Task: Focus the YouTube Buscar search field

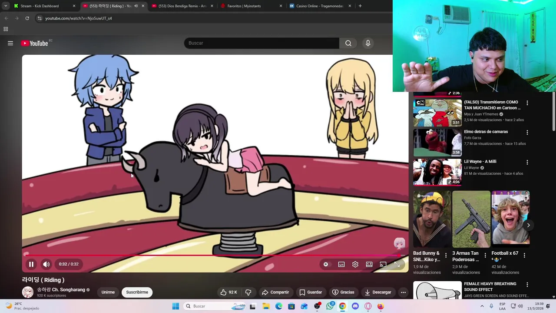Action: [x=261, y=43]
